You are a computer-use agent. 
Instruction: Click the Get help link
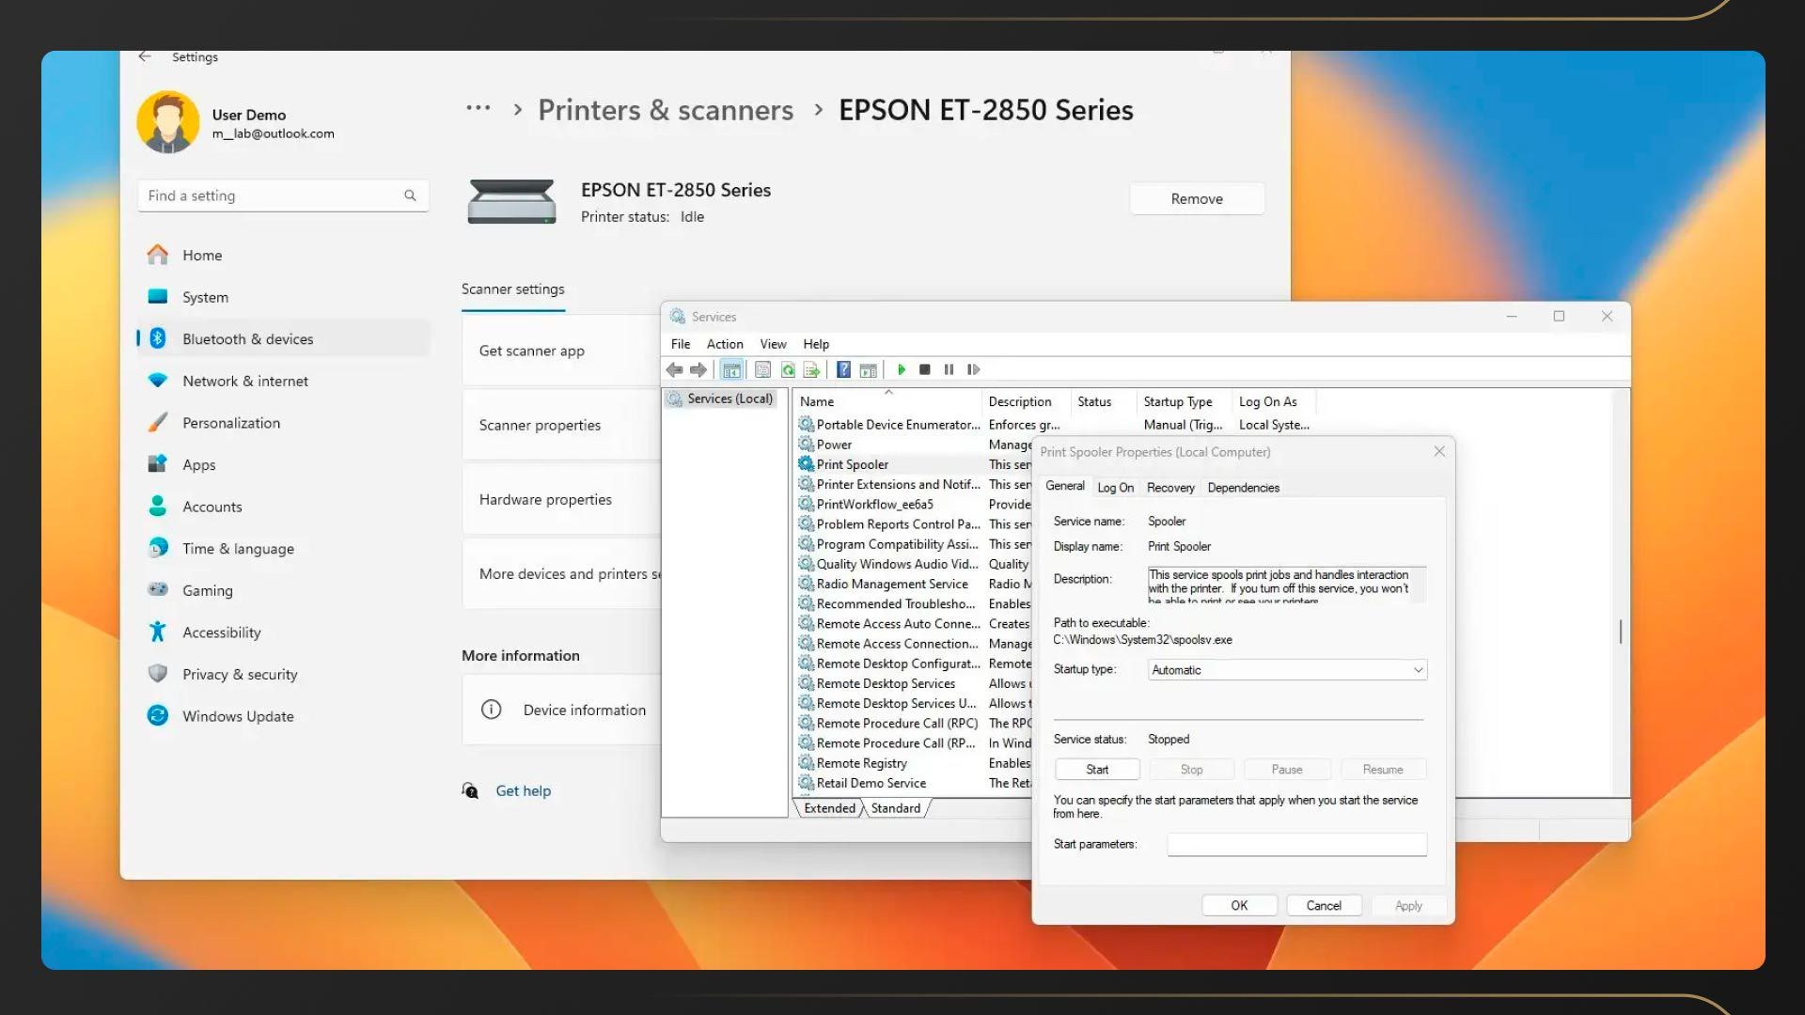pos(523,791)
